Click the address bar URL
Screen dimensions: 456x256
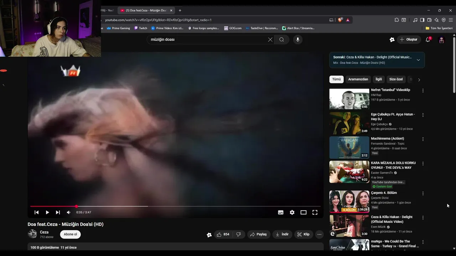tap(158, 20)
